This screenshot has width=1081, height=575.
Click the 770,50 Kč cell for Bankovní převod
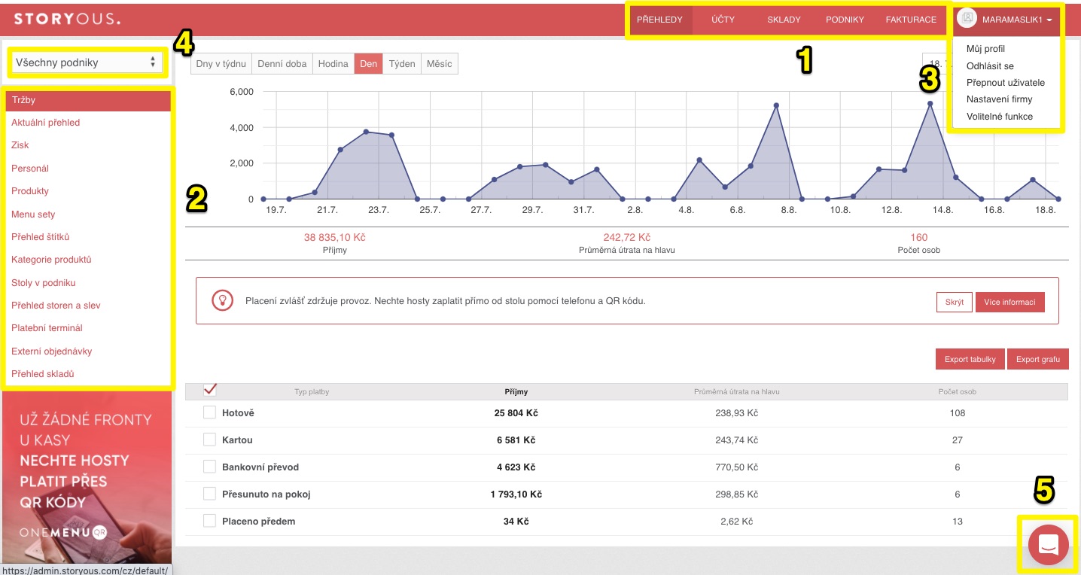pos(736,467)
